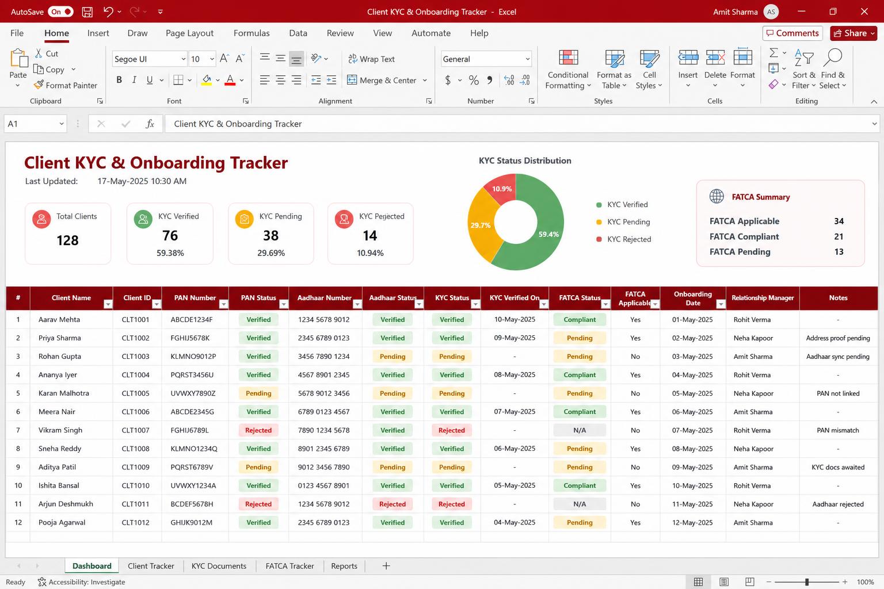
Task: Open PAN Status column filter dropdown
Action: click(x=283, y=304)
